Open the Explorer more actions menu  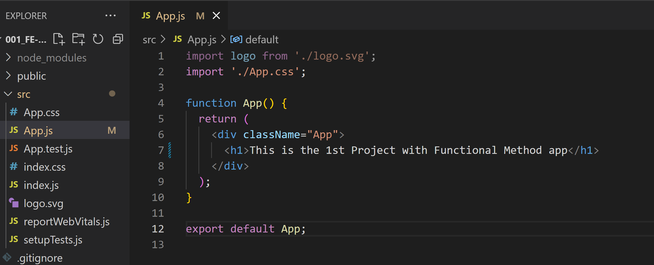pos(111,15)
